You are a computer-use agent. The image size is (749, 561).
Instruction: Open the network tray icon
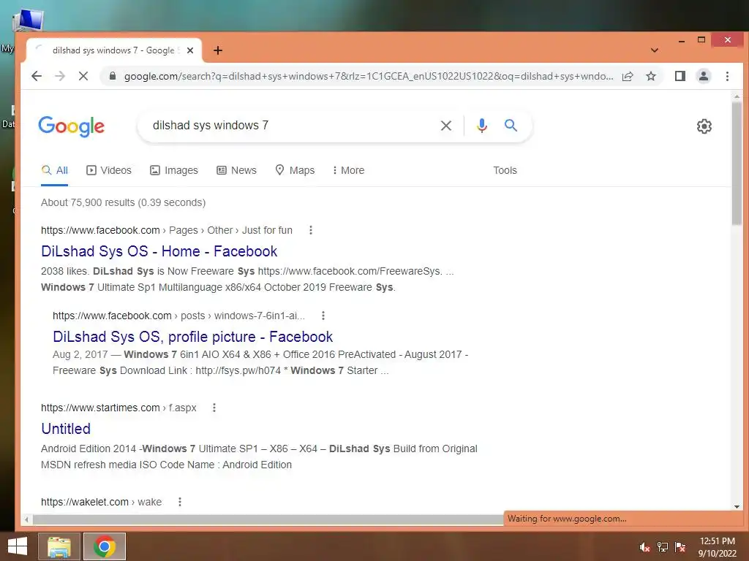663,547
